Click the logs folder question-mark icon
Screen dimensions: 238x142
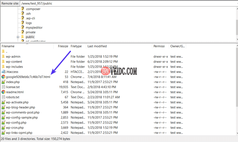[23, 23]
